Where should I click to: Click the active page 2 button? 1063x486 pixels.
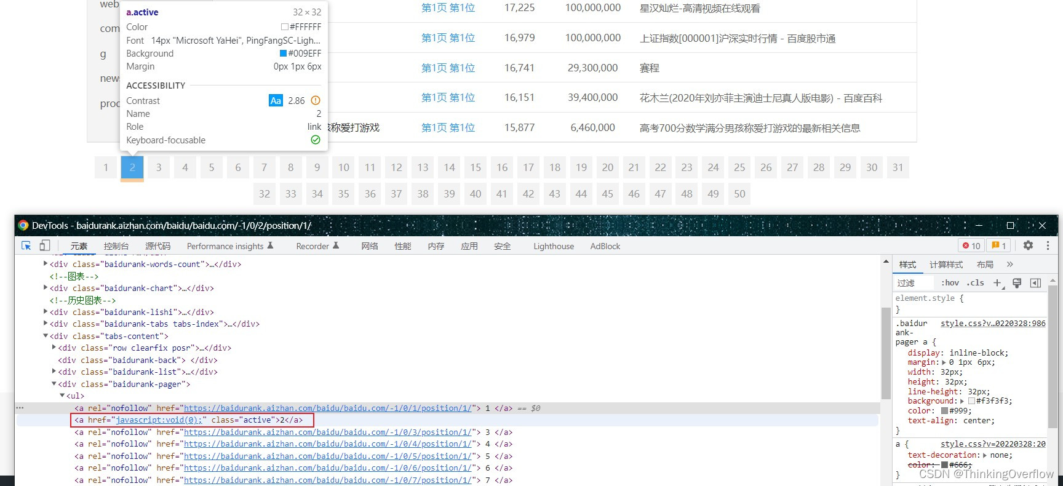click(132, 167)
